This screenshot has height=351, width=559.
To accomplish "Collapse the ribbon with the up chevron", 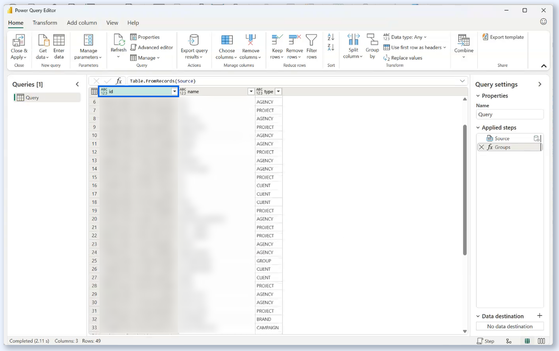I will tap(544, 66).
